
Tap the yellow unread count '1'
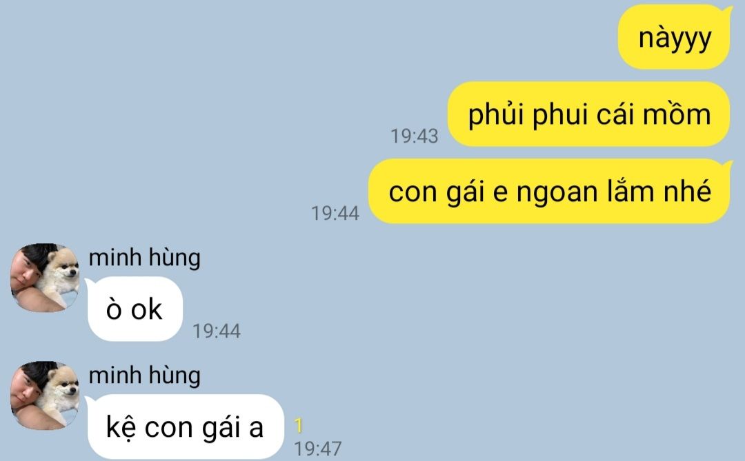[x=299, y=425]
